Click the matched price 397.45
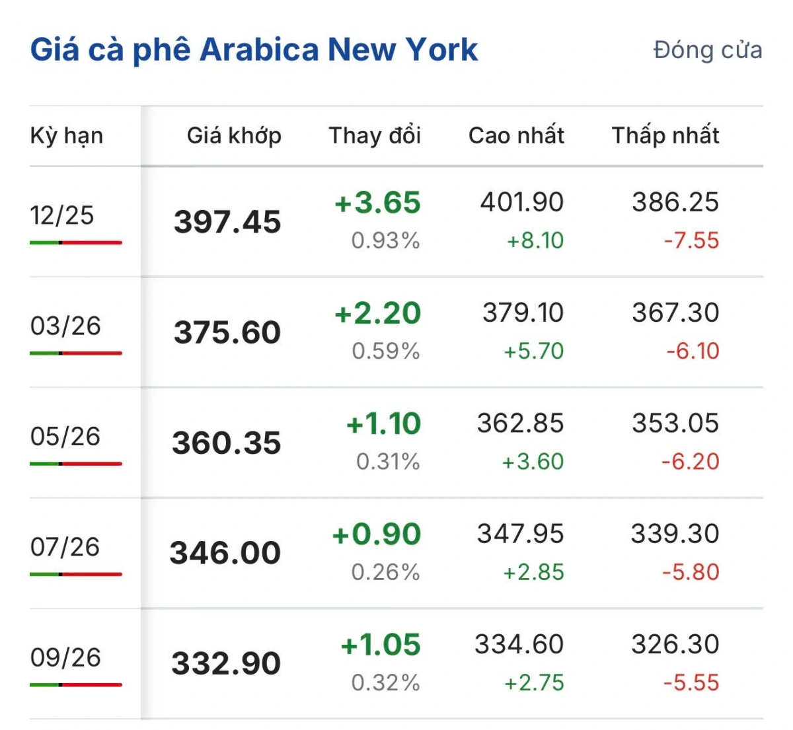This screenshot has width=793, height=730. coord(227,222)
